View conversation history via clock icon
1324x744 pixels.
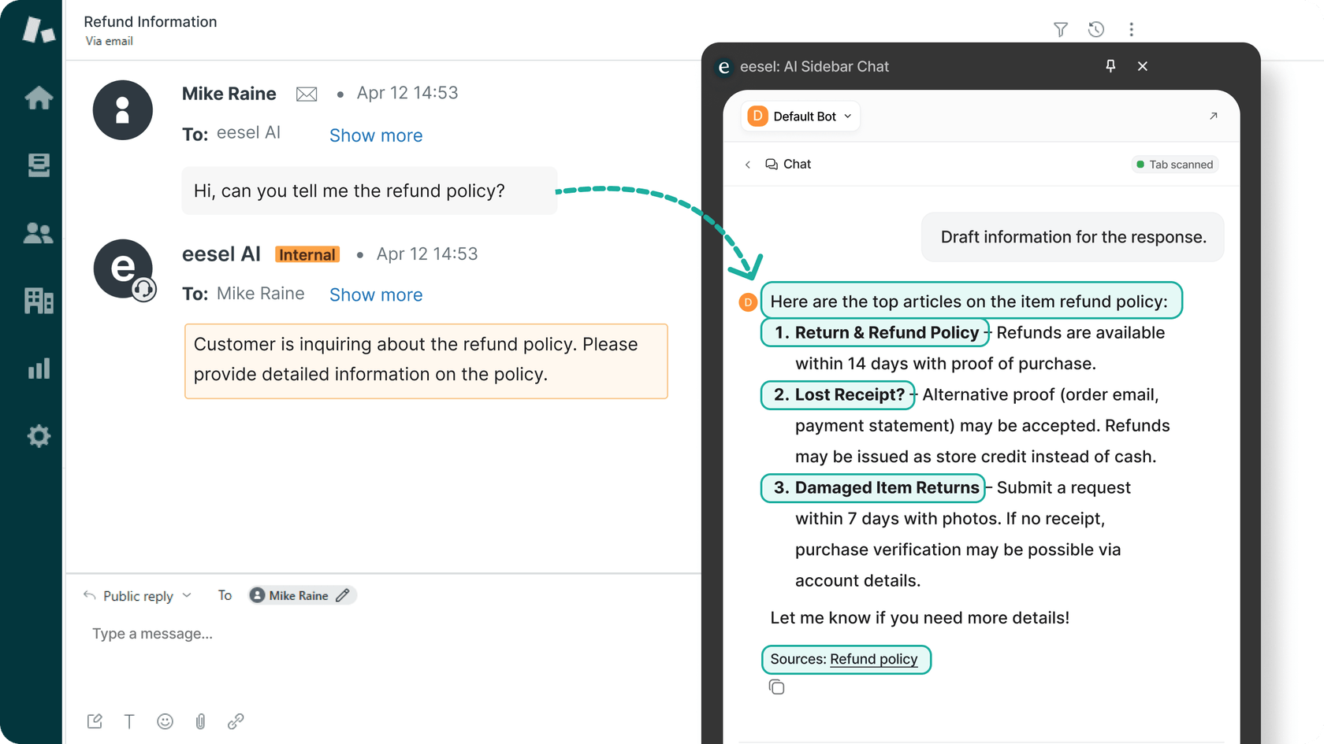pos(1095,29)
